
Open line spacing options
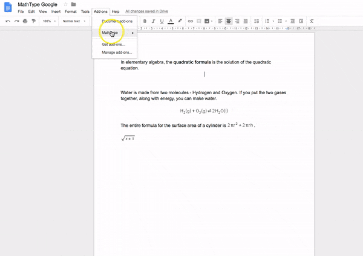257,21
